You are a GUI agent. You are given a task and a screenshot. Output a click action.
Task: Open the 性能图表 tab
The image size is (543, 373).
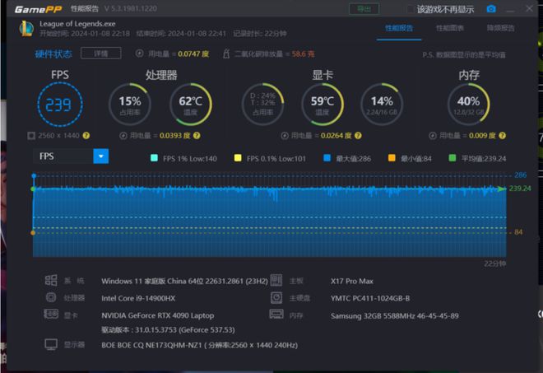click(450, 29)
